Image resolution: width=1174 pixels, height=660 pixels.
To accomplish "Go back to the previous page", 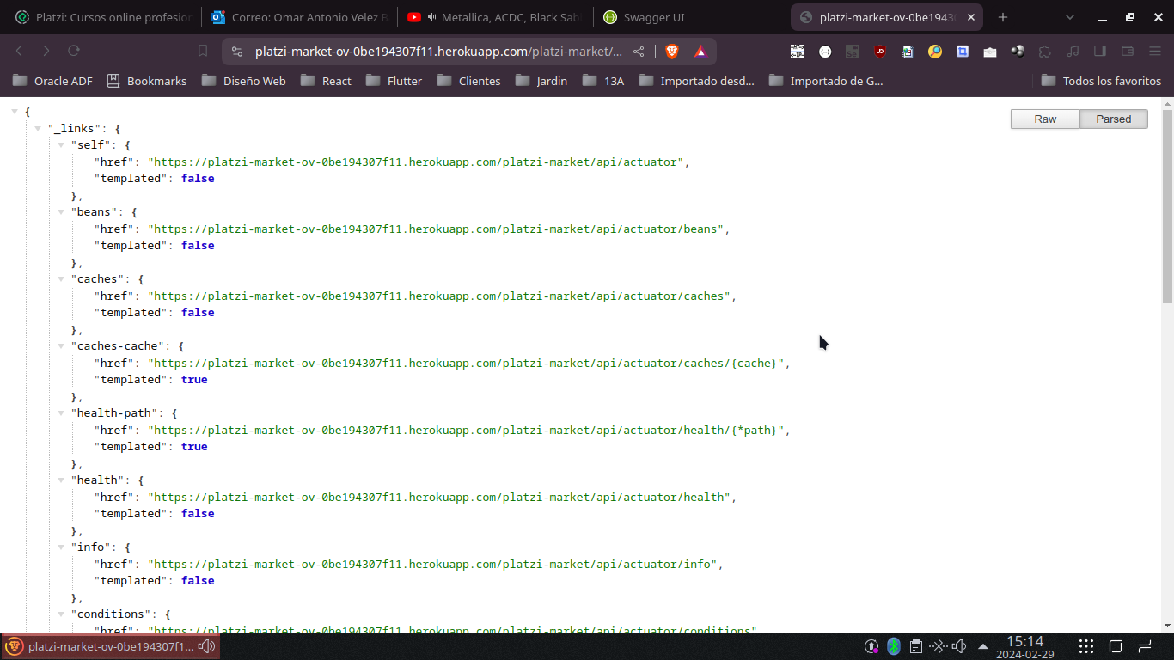I will (19, 52).
